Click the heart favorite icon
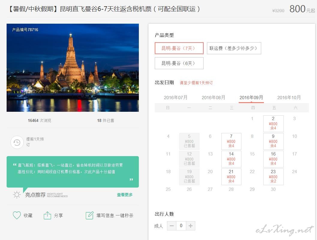Viewport: 317px width, 240px height. tap(17, 215)
